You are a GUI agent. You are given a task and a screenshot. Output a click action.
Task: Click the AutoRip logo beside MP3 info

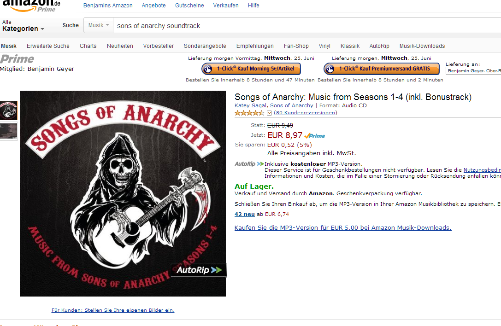click(249, 164)
